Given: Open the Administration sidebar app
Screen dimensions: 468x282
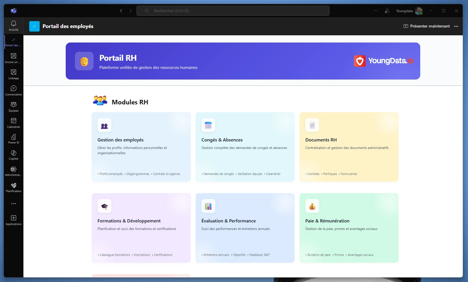Looking at the screenshot, I should click(x=13, y=171).
